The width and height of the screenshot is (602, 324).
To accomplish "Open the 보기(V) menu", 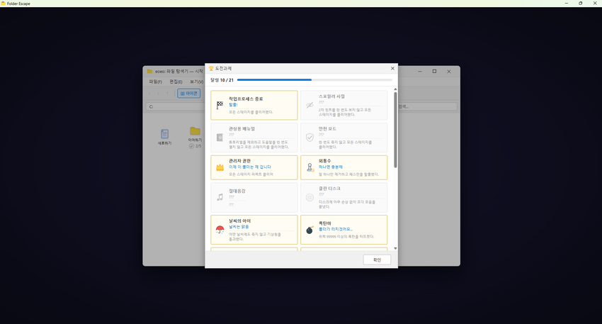I will [197, 82].
